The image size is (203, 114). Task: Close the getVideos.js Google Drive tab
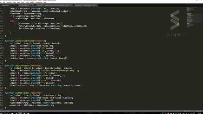click(x=96, y=6)
